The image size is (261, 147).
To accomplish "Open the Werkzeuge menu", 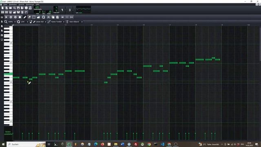I will pos(30,4).
